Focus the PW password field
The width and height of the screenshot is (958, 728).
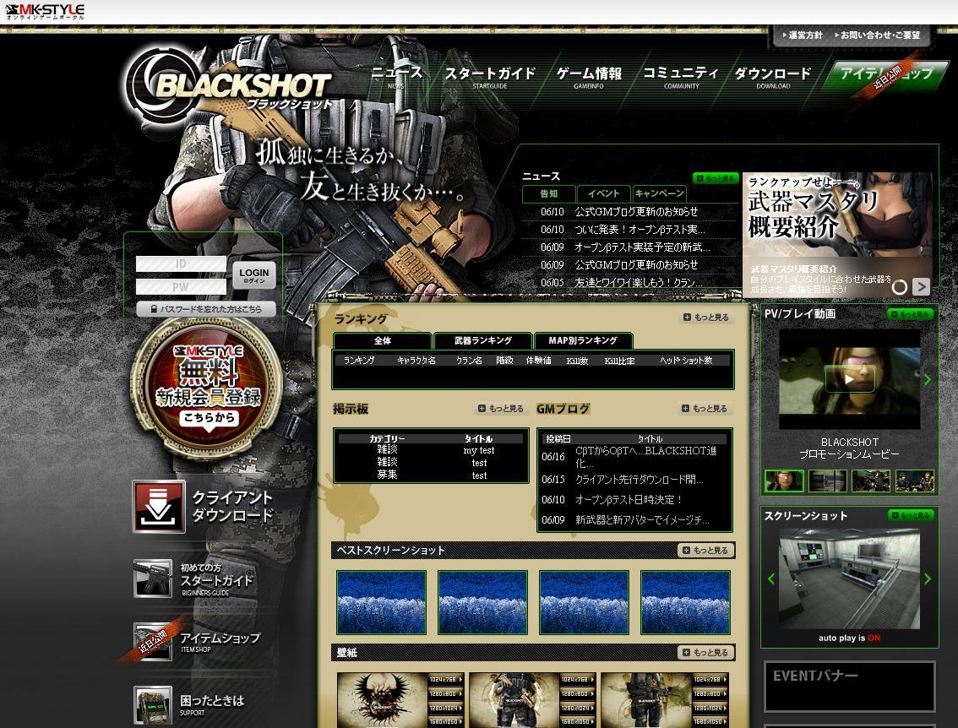(181, 287)
